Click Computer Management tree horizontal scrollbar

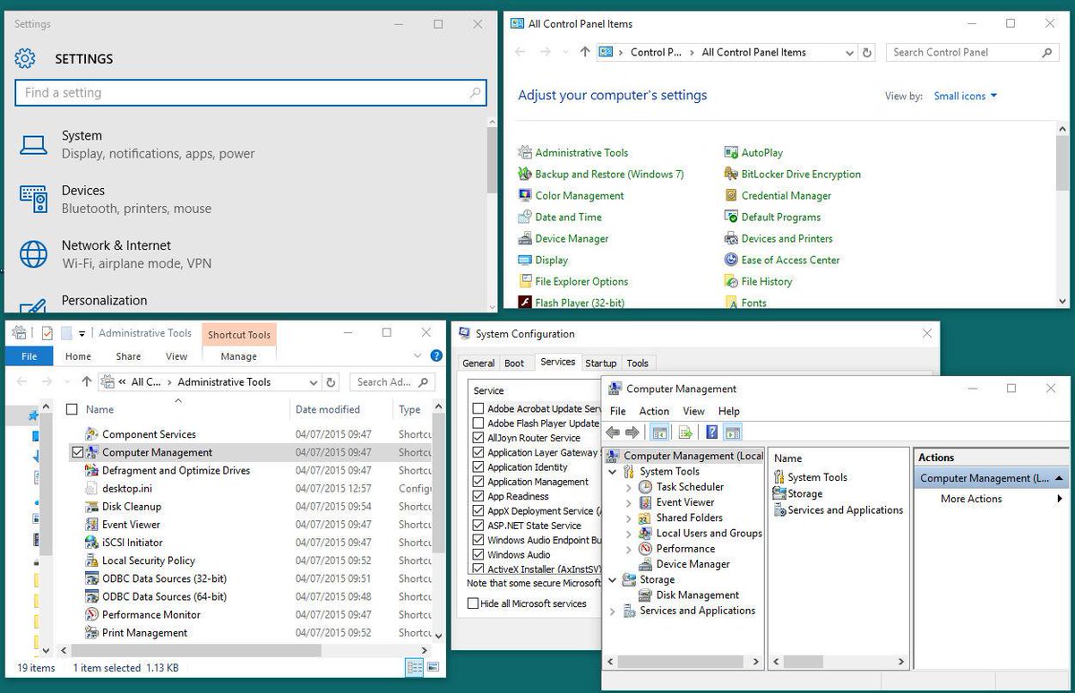(683, 663)
